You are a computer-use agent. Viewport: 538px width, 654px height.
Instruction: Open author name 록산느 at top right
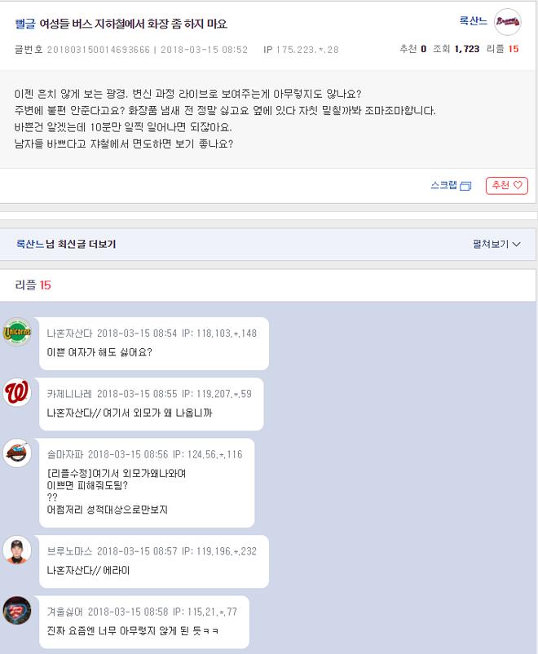click(x=473, y=20)
